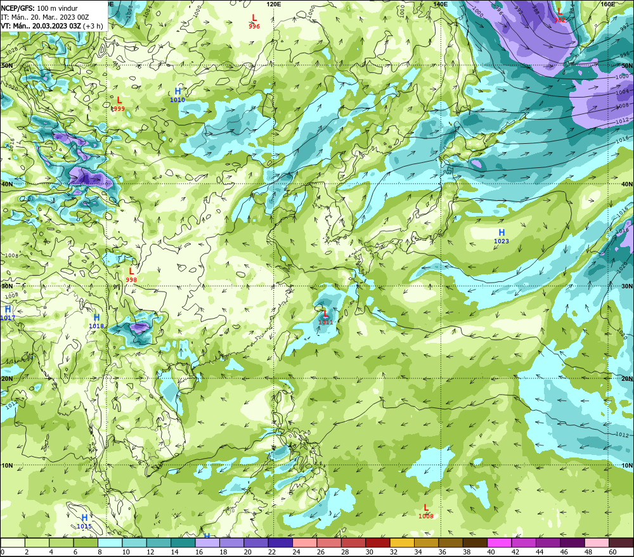Click the teal 12–14 legend swatch
The width and height of the screenshot is (634, 557).
pyautogui.click(x=158, y=542)
